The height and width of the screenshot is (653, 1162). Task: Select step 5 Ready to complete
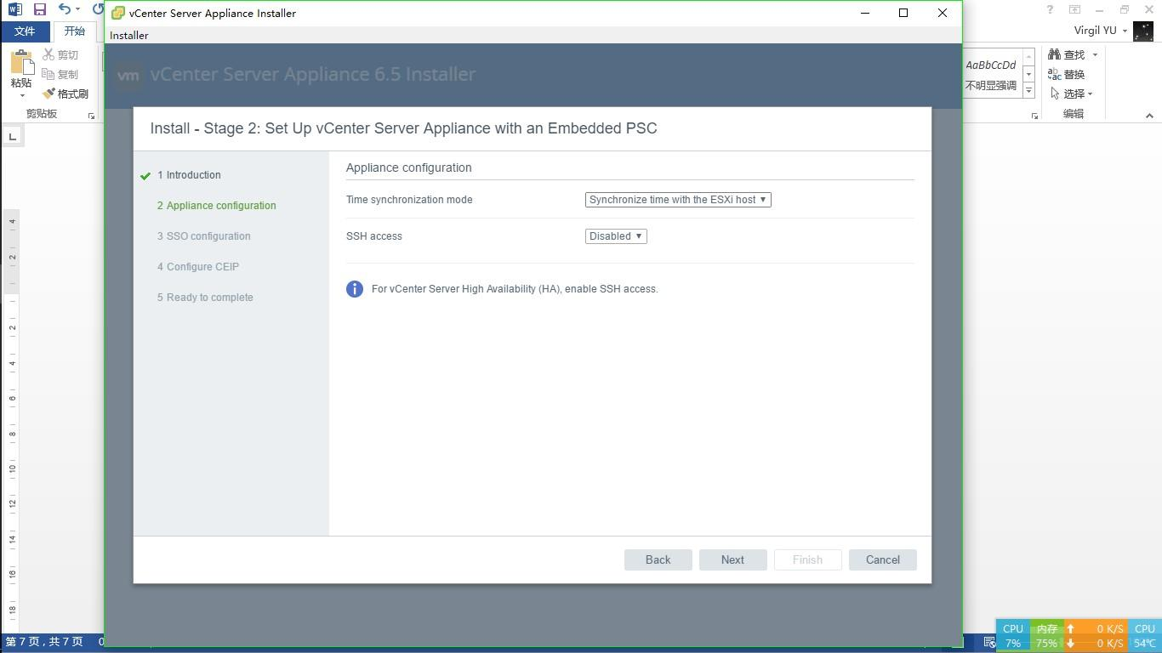pyautogui.click(x=204, y=298)
